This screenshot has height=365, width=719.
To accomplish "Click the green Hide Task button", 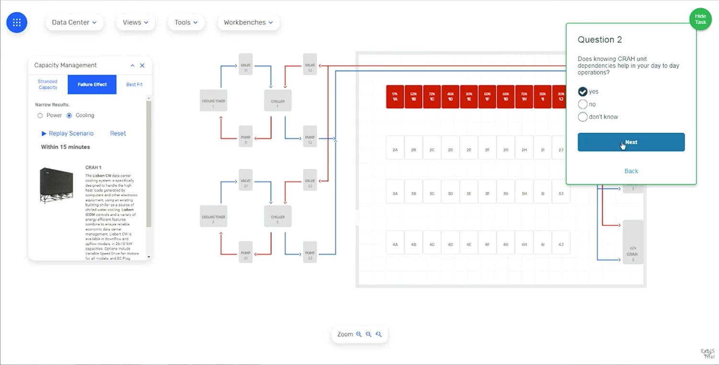I will click(700, 20).
